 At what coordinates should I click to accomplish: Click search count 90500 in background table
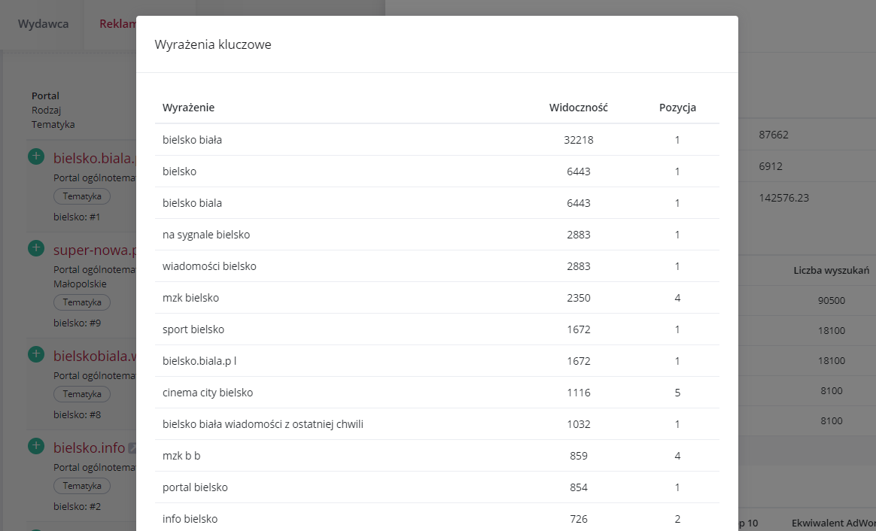pyautogui.click(x=832, y=300)
